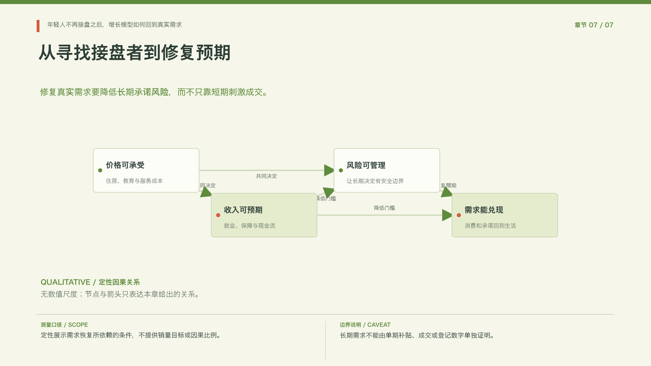Select the 需求能兑现 node card
Image resolution: width=651 pixels, height=366 pixels.
(x=505, y=215)
